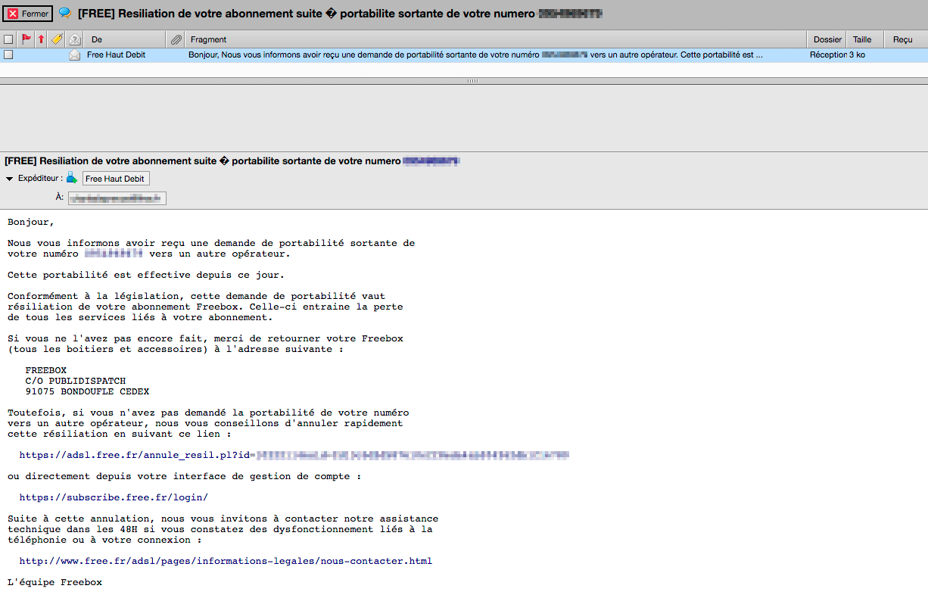Tick the checkbox on the Free Haut Debit row
Viewport: 928px width, 598px height.
coord(8,55)
